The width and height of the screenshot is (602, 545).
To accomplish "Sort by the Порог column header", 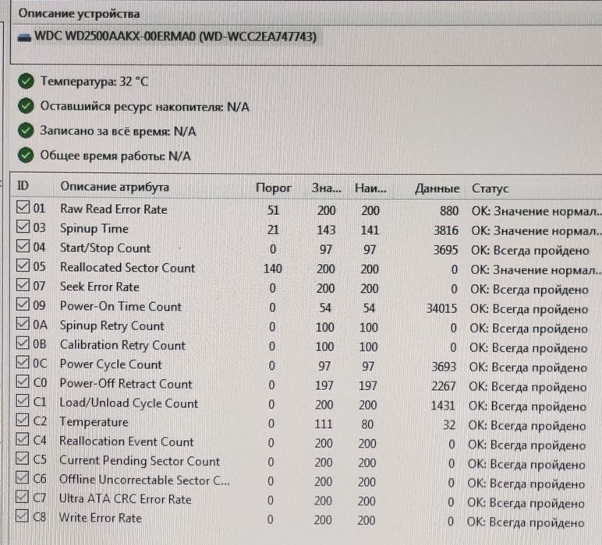I will pos(274,188).
